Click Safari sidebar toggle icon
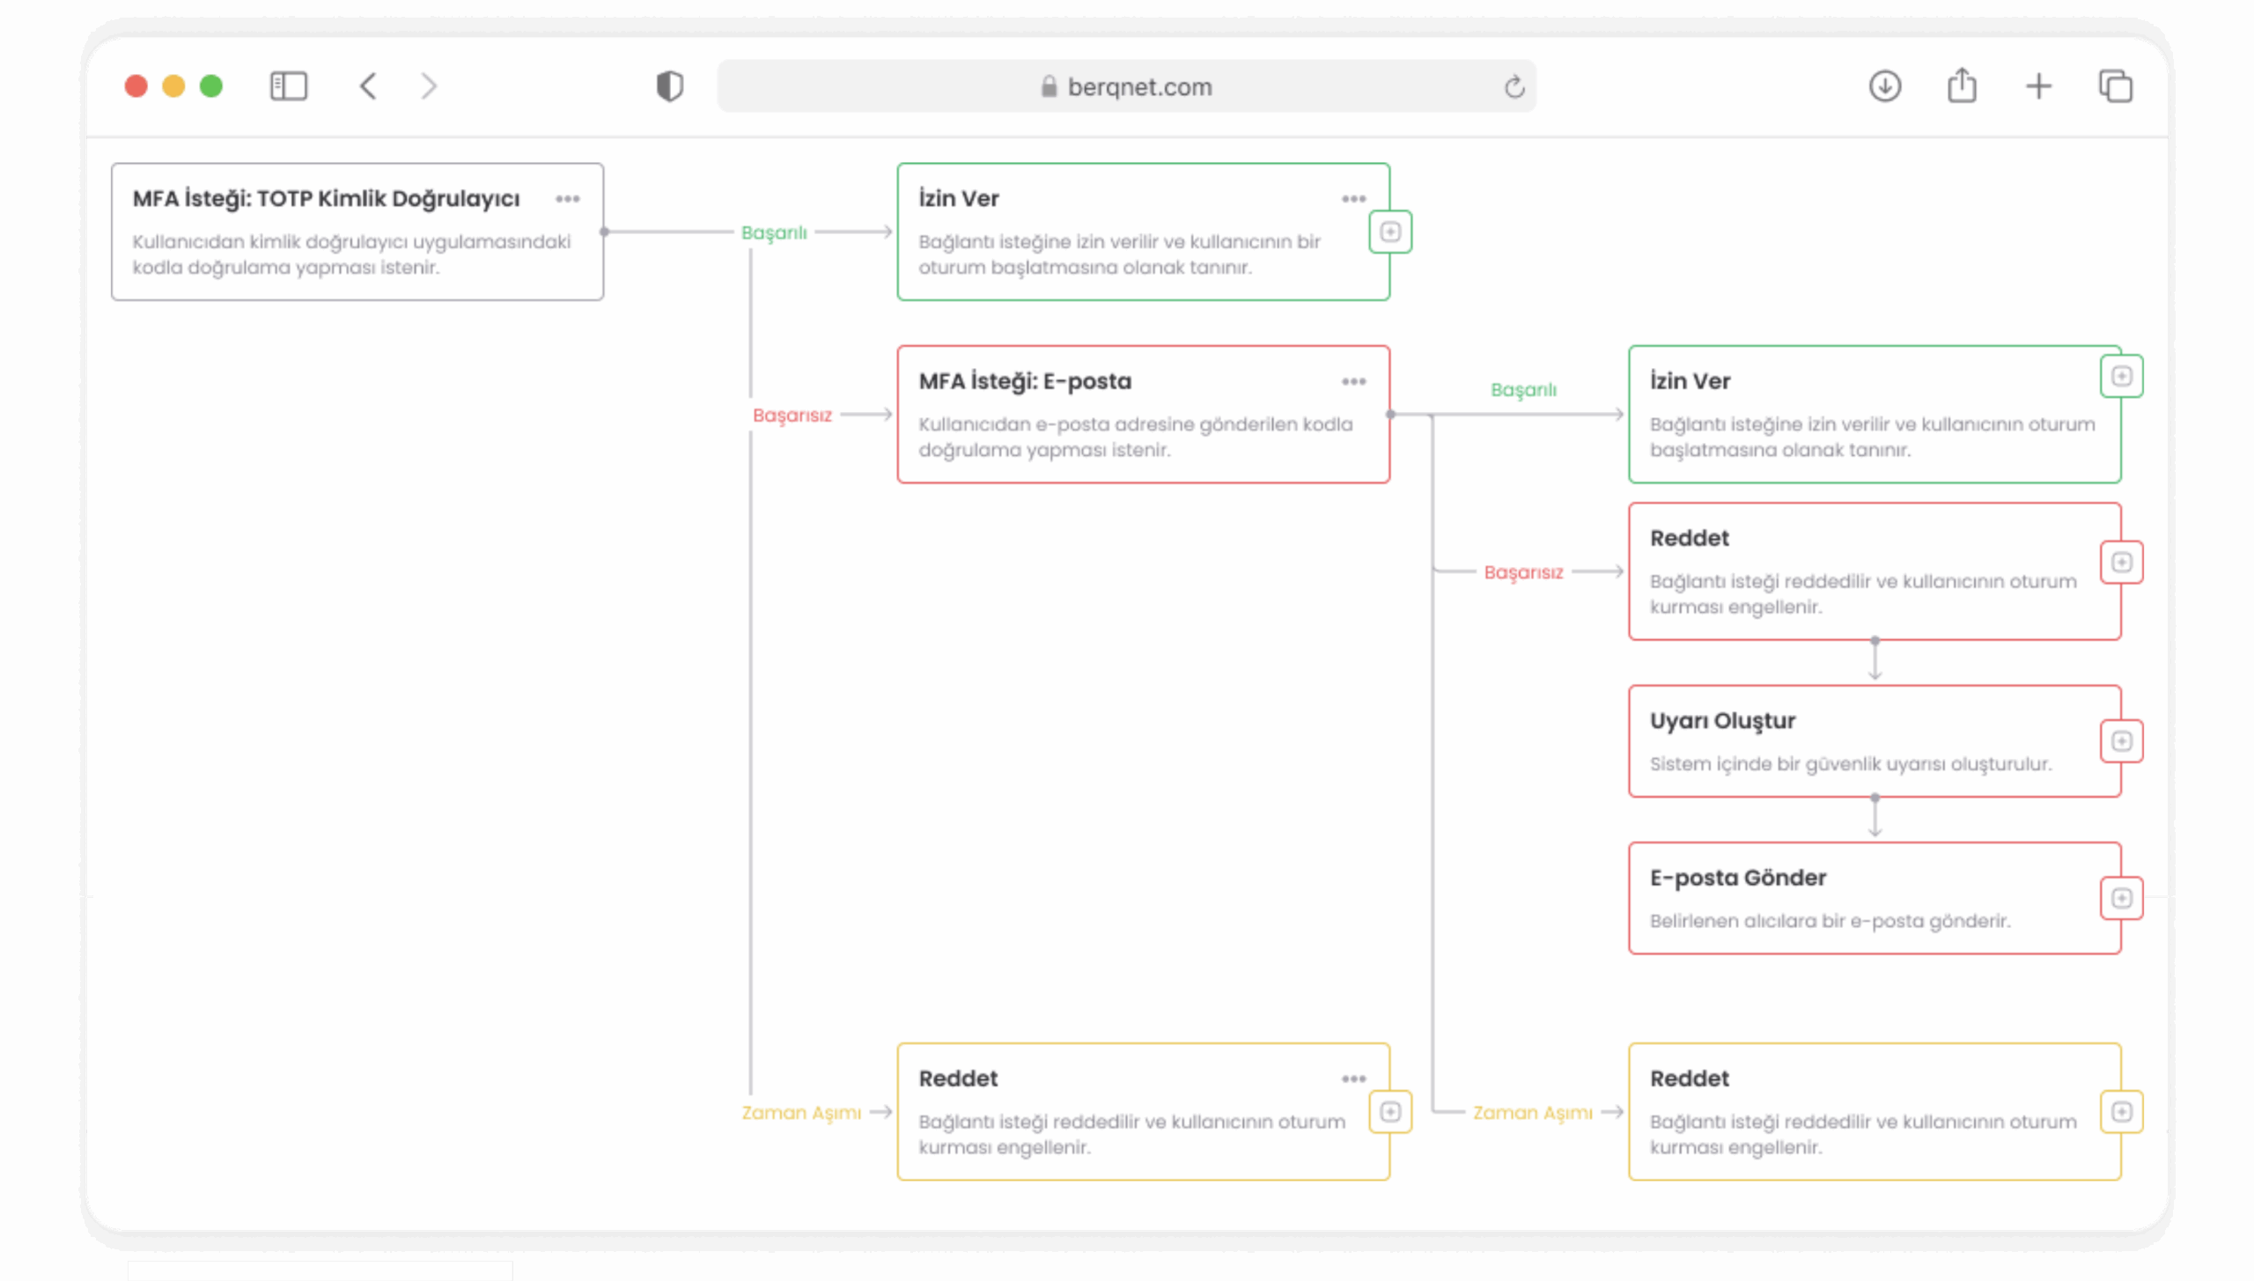The image size is (2254, 1281). click(288, 86)
